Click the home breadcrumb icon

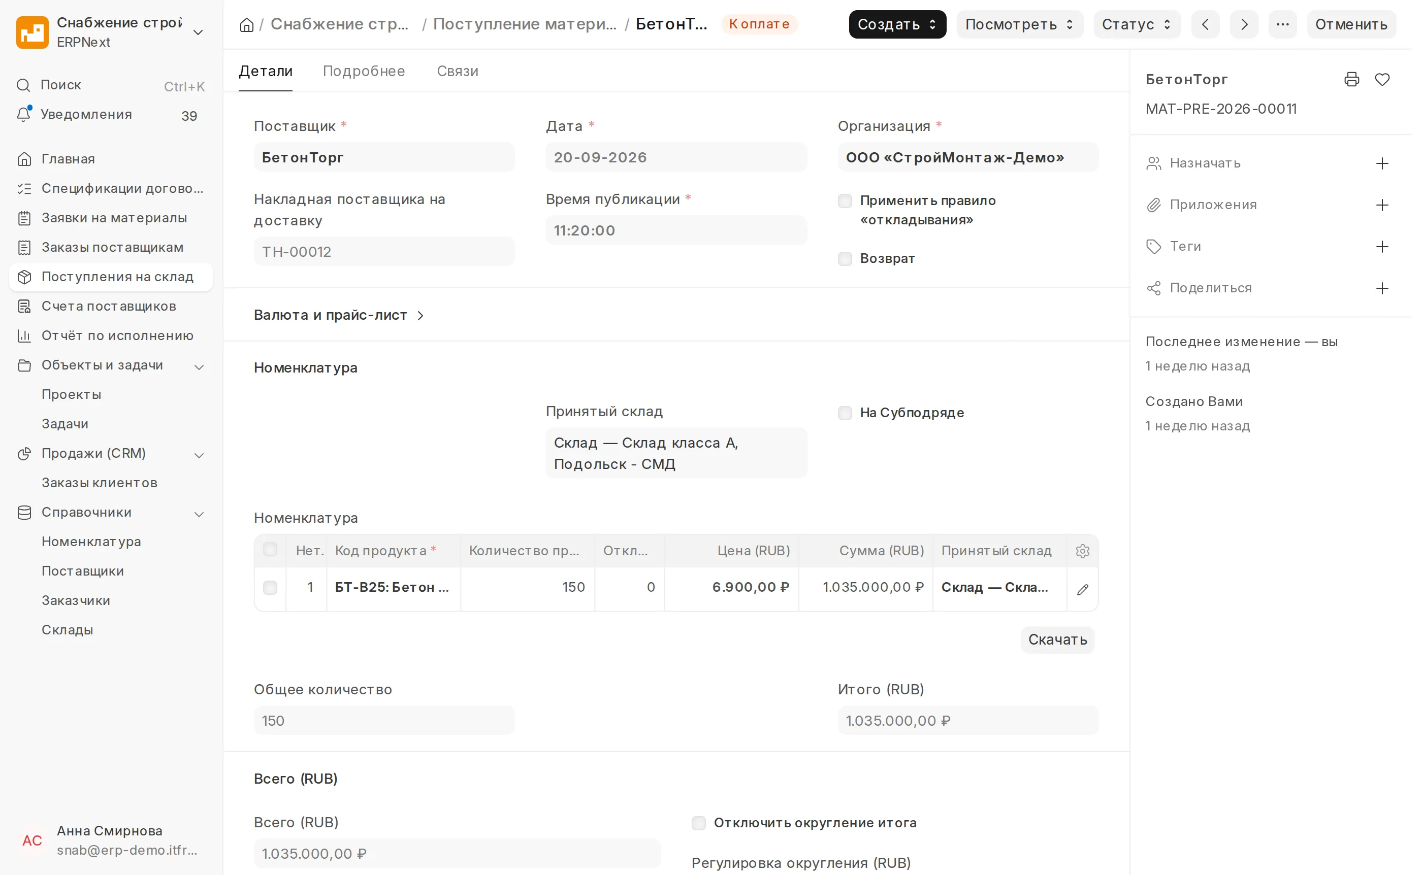click(247, 25)
